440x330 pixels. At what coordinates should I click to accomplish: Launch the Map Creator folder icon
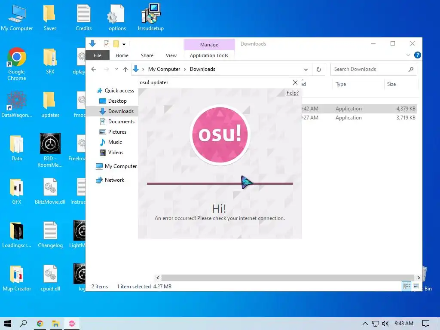[x=17, y=278]
